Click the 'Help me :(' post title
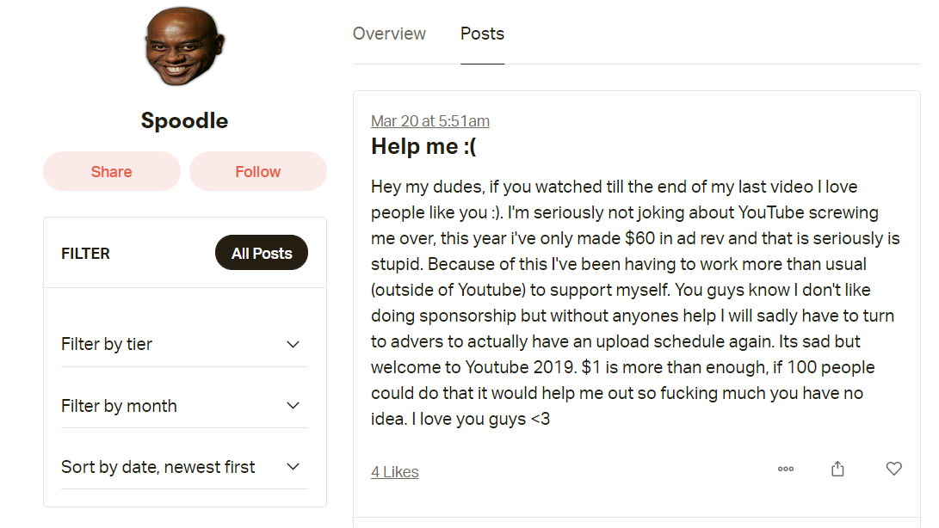 [423, 146]
